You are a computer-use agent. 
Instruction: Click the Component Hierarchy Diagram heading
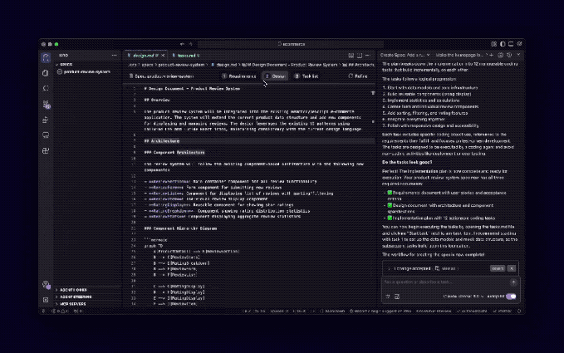180,228
